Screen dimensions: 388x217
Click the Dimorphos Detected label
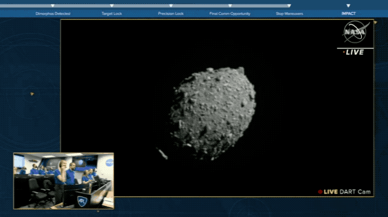pos(53,13)
